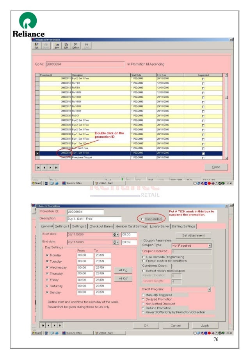Open the Coupon Type dropdown
Image resolution: width=249 pixels, height=353 pixels.
[210, 245]
